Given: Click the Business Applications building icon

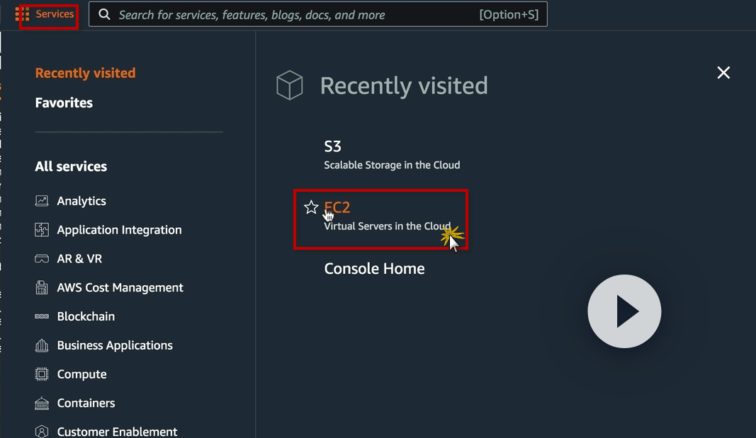Looking at the screenshot, I should tap(42, 346).
